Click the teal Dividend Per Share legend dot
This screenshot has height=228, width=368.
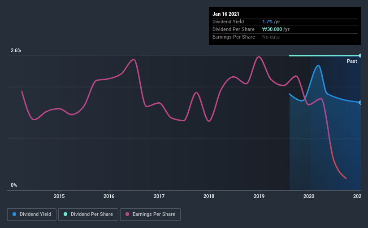coord(65,214)
